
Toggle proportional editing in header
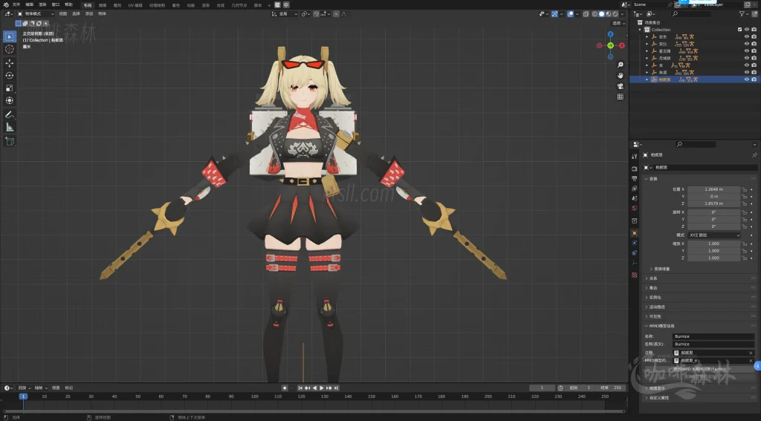click(337, 14)
